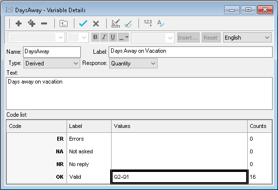
Task: Open the English language dropdown
Action: 247,38
